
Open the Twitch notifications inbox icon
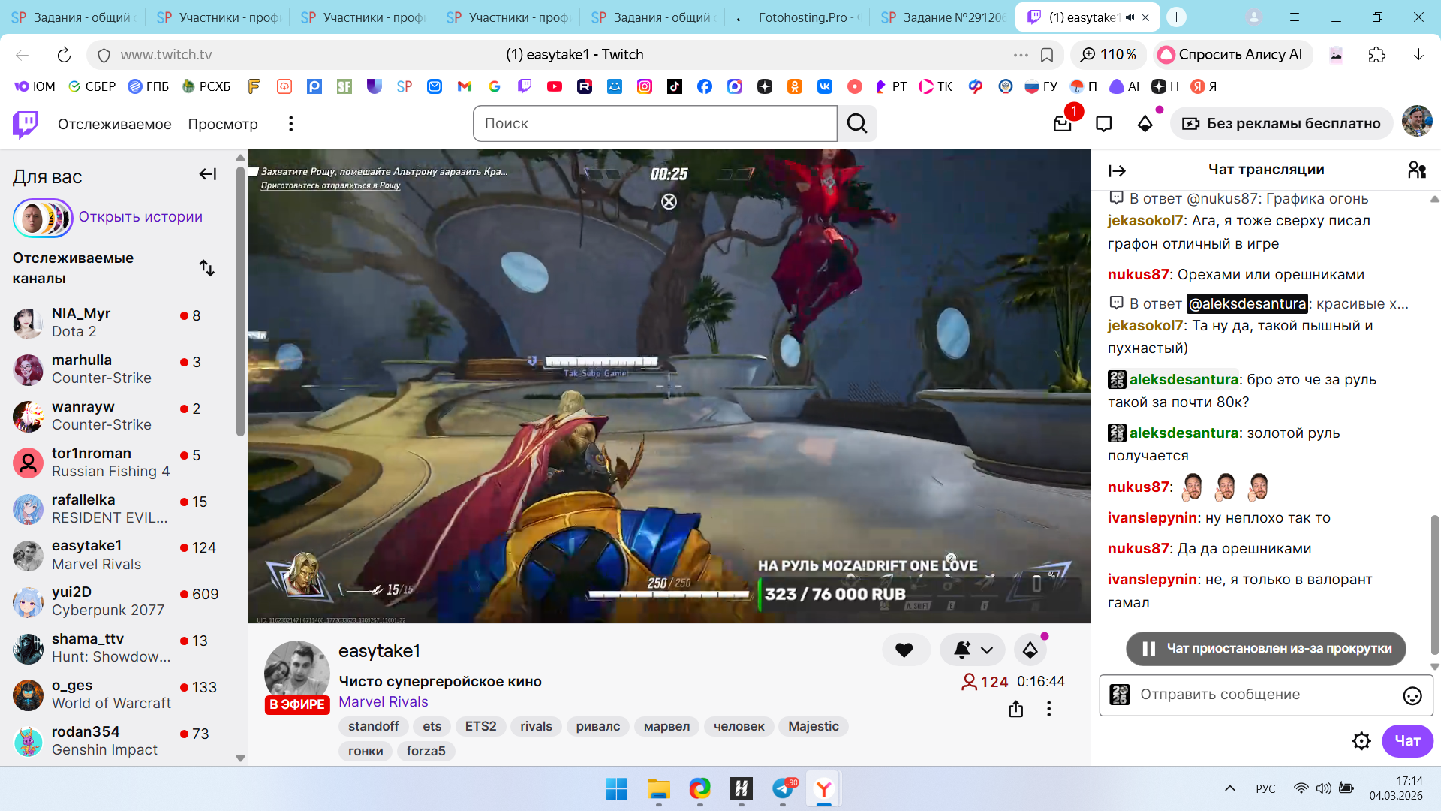point(1062,124)
